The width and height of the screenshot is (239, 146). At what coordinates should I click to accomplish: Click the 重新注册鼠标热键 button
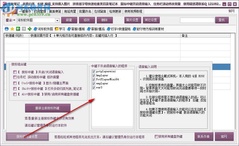(x=48, y=108)
